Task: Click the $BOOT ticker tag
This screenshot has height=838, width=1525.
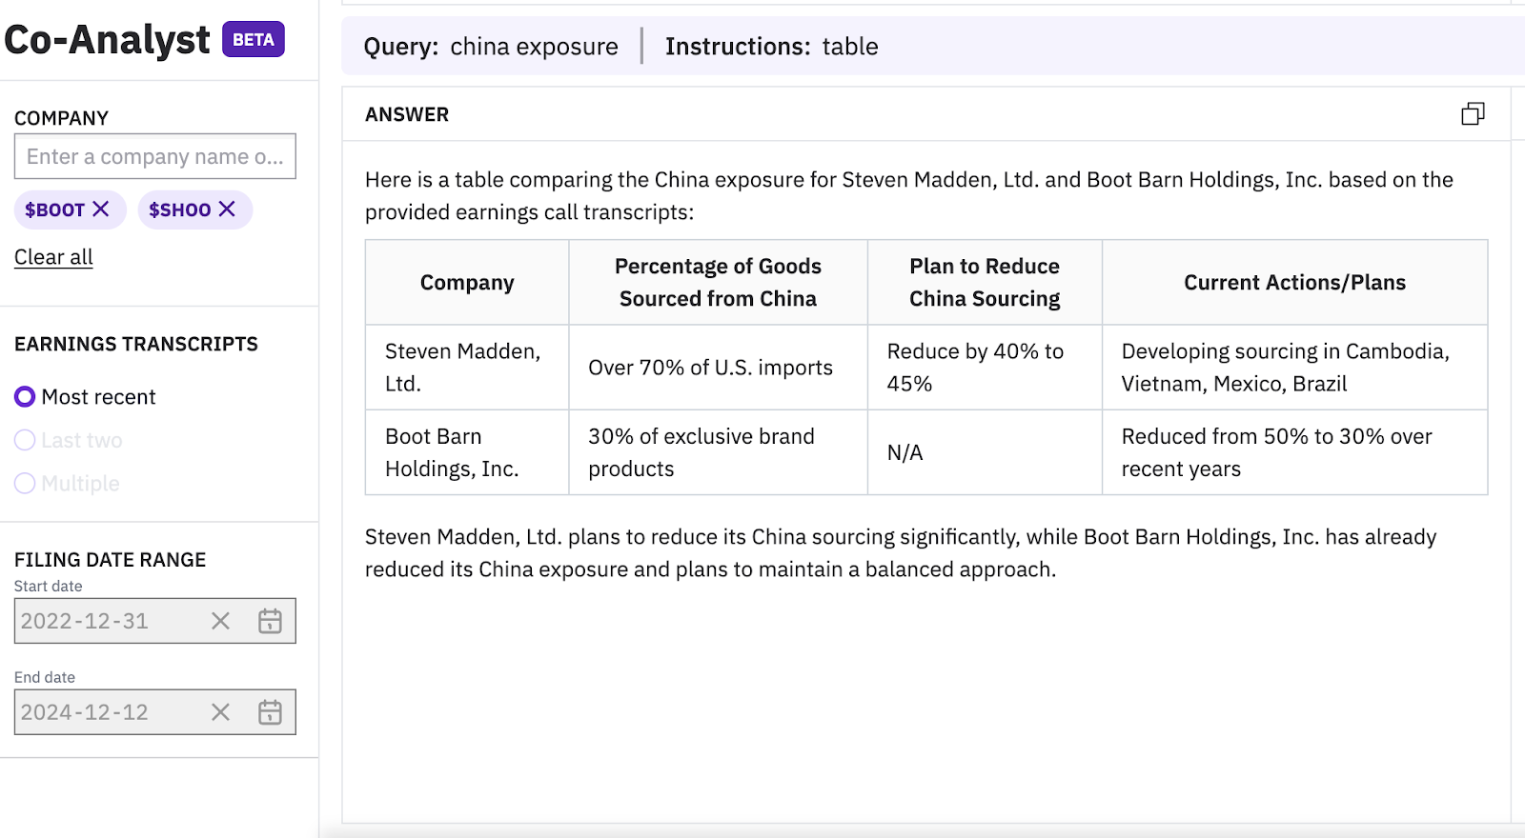Action: click(x=54, y=209)
